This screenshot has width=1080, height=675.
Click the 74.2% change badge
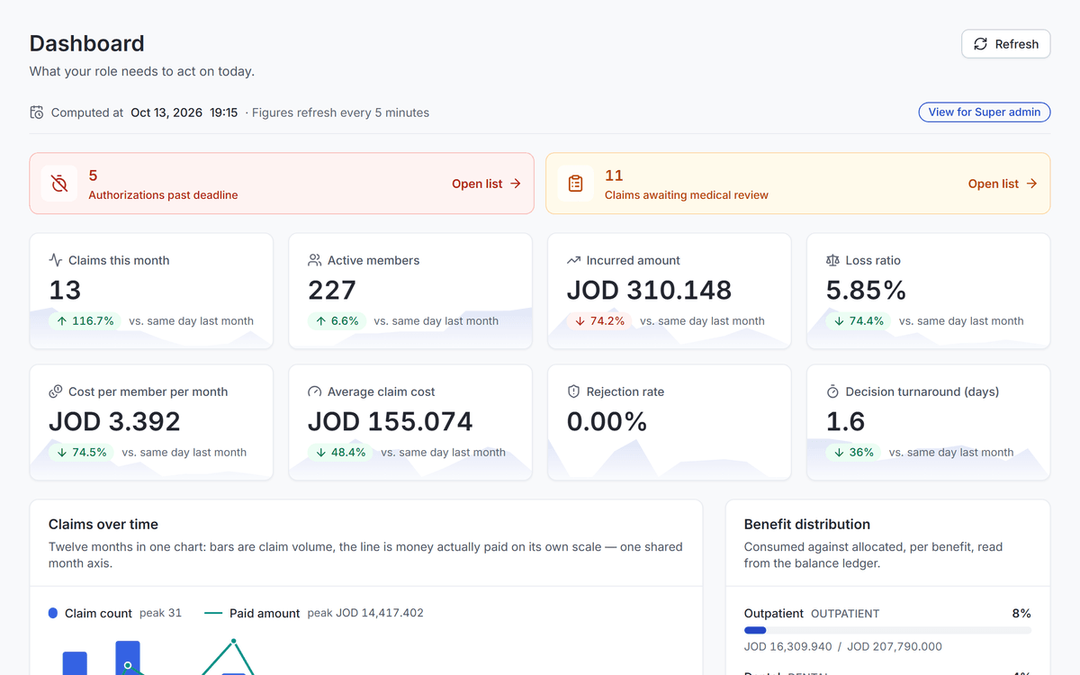[x=599, y=321]
